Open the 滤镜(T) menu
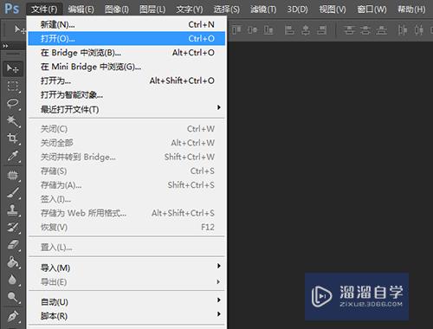Image resolution: width=433 pixels, height=329 pixels. coord(263,10)
